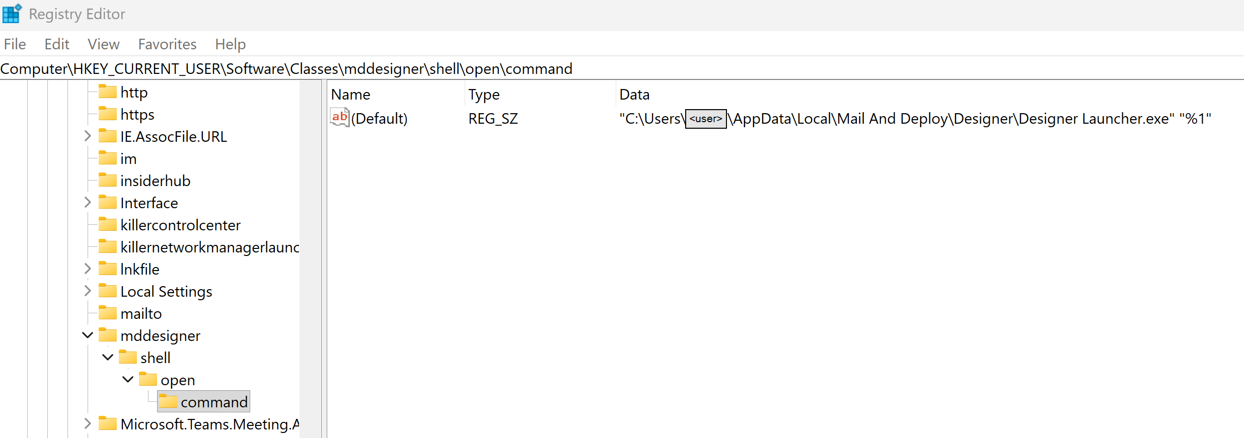Open the Favorites menu

167,44
